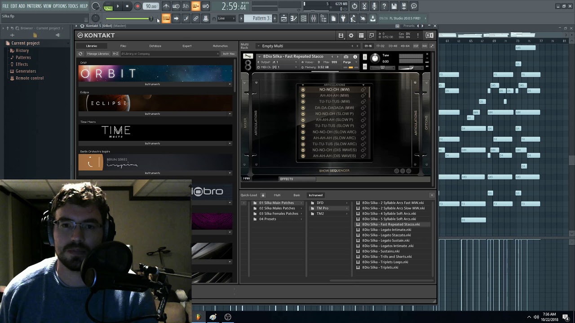Open the PATTERNS menu
Image resolution: width=575 pixels, height=323 pixels.
tap(34, 6)
